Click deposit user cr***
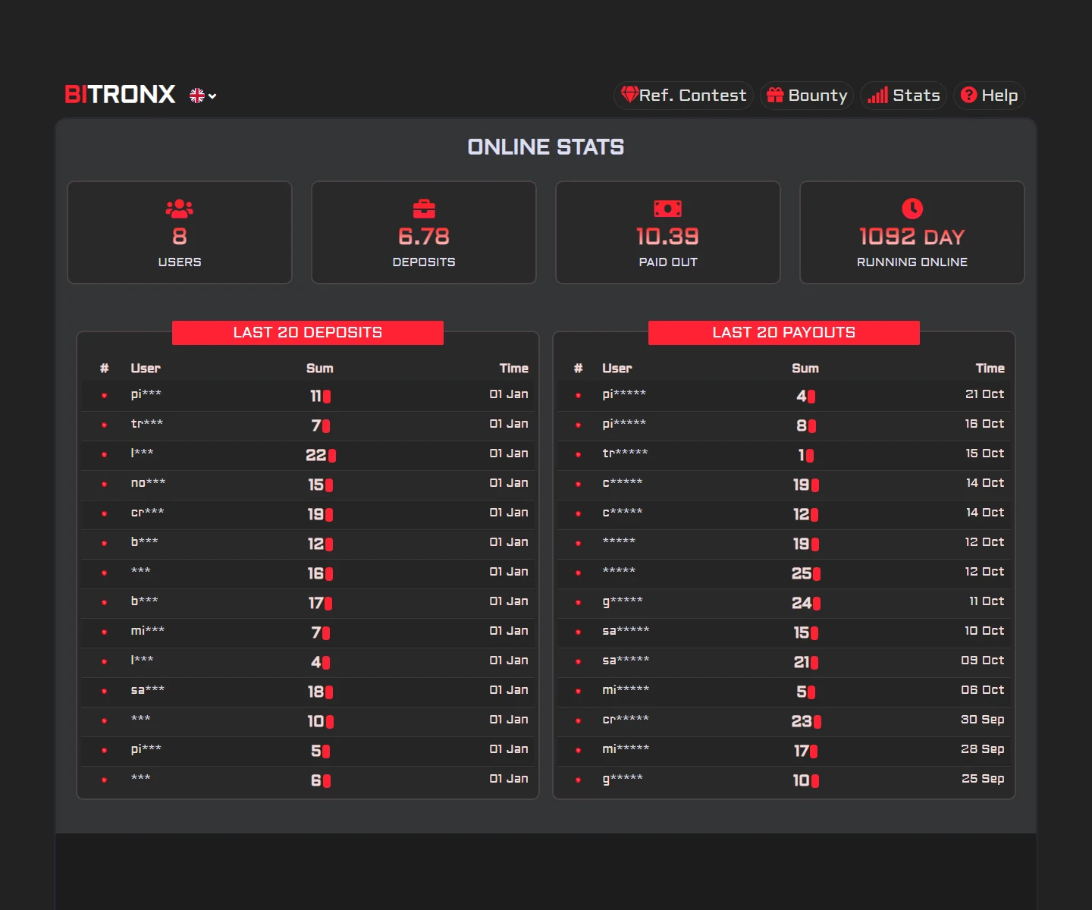 click(147, 513)
